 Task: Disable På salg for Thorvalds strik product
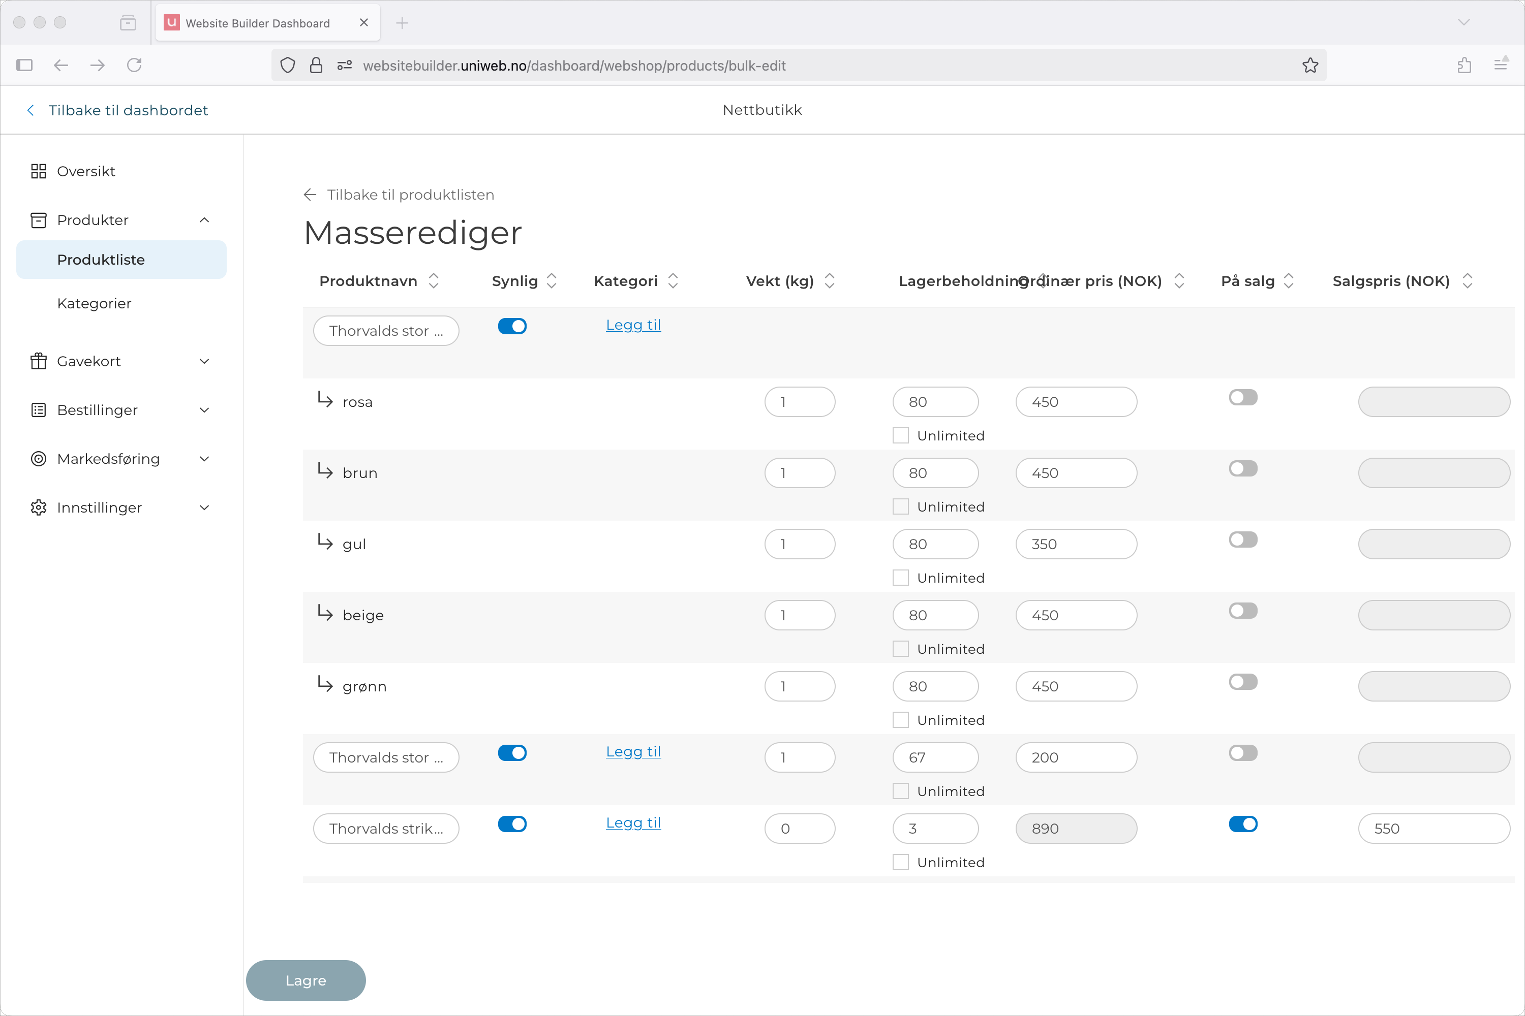[1243, 823]
